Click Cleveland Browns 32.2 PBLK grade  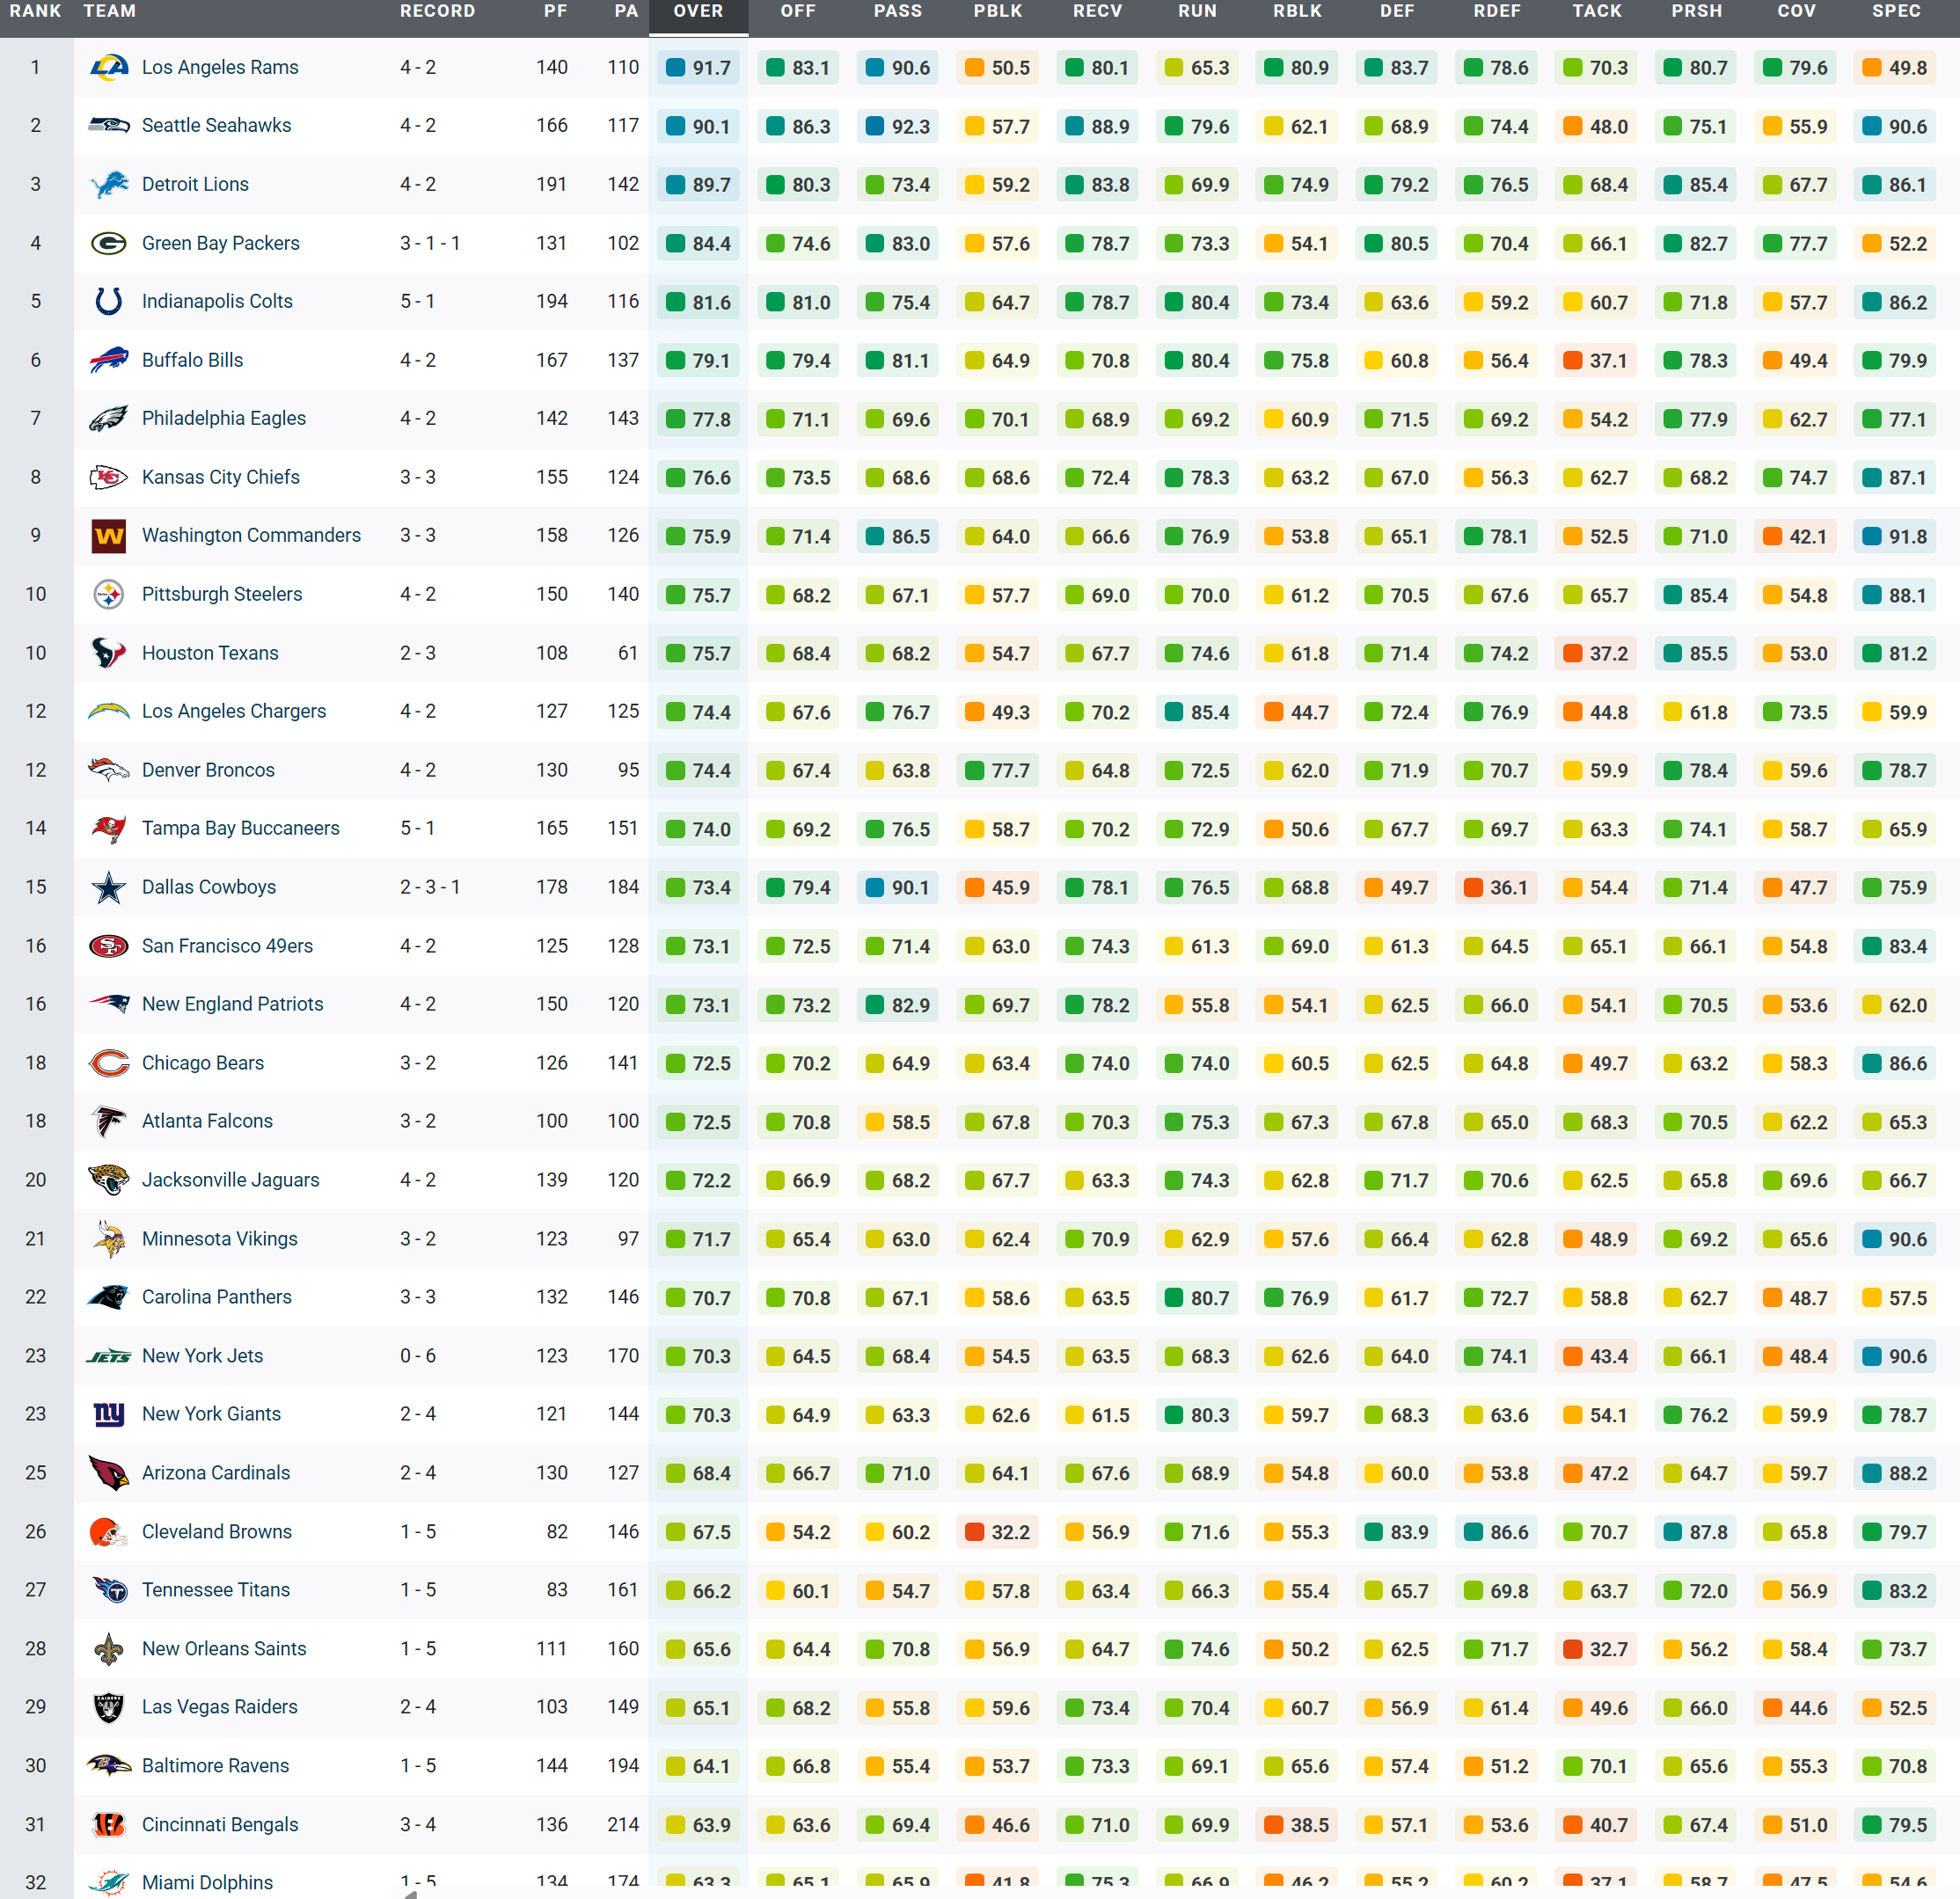pyautogui.click(x=997, y=1532)
